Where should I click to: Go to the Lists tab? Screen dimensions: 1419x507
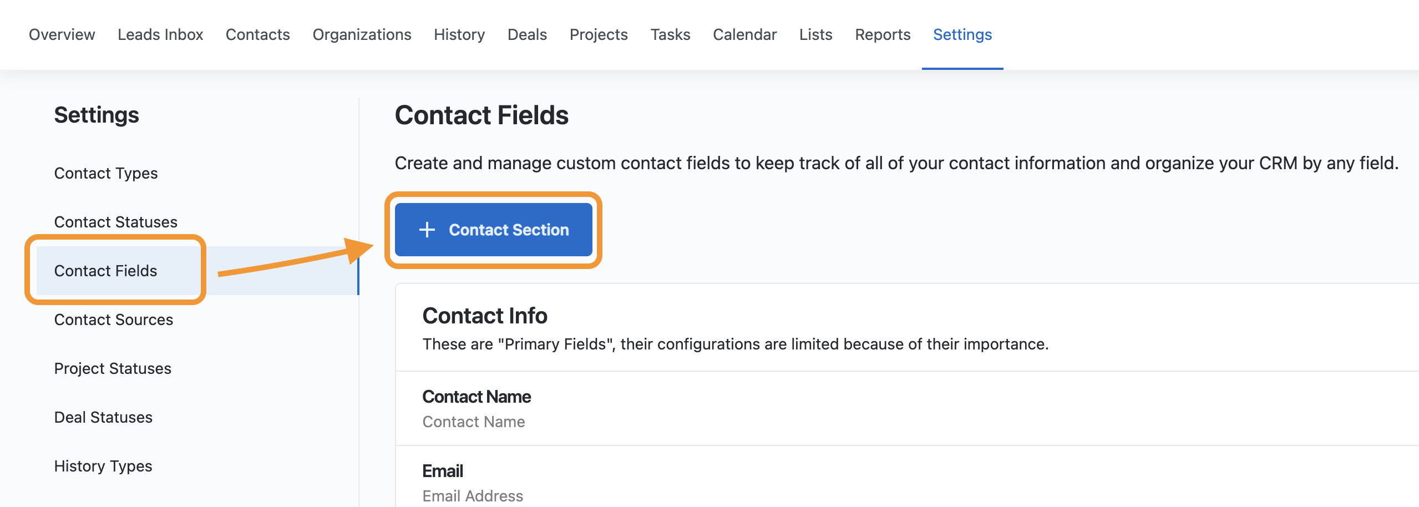tap(815, 34)
